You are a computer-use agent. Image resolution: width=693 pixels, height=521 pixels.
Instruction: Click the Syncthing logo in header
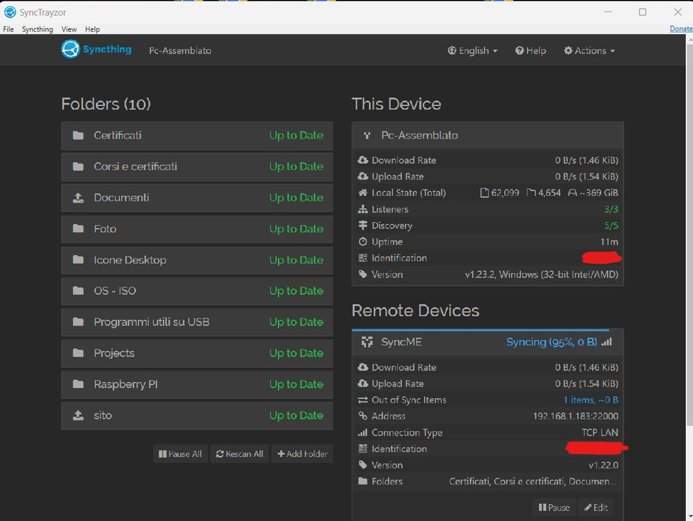tap(96, 49)
